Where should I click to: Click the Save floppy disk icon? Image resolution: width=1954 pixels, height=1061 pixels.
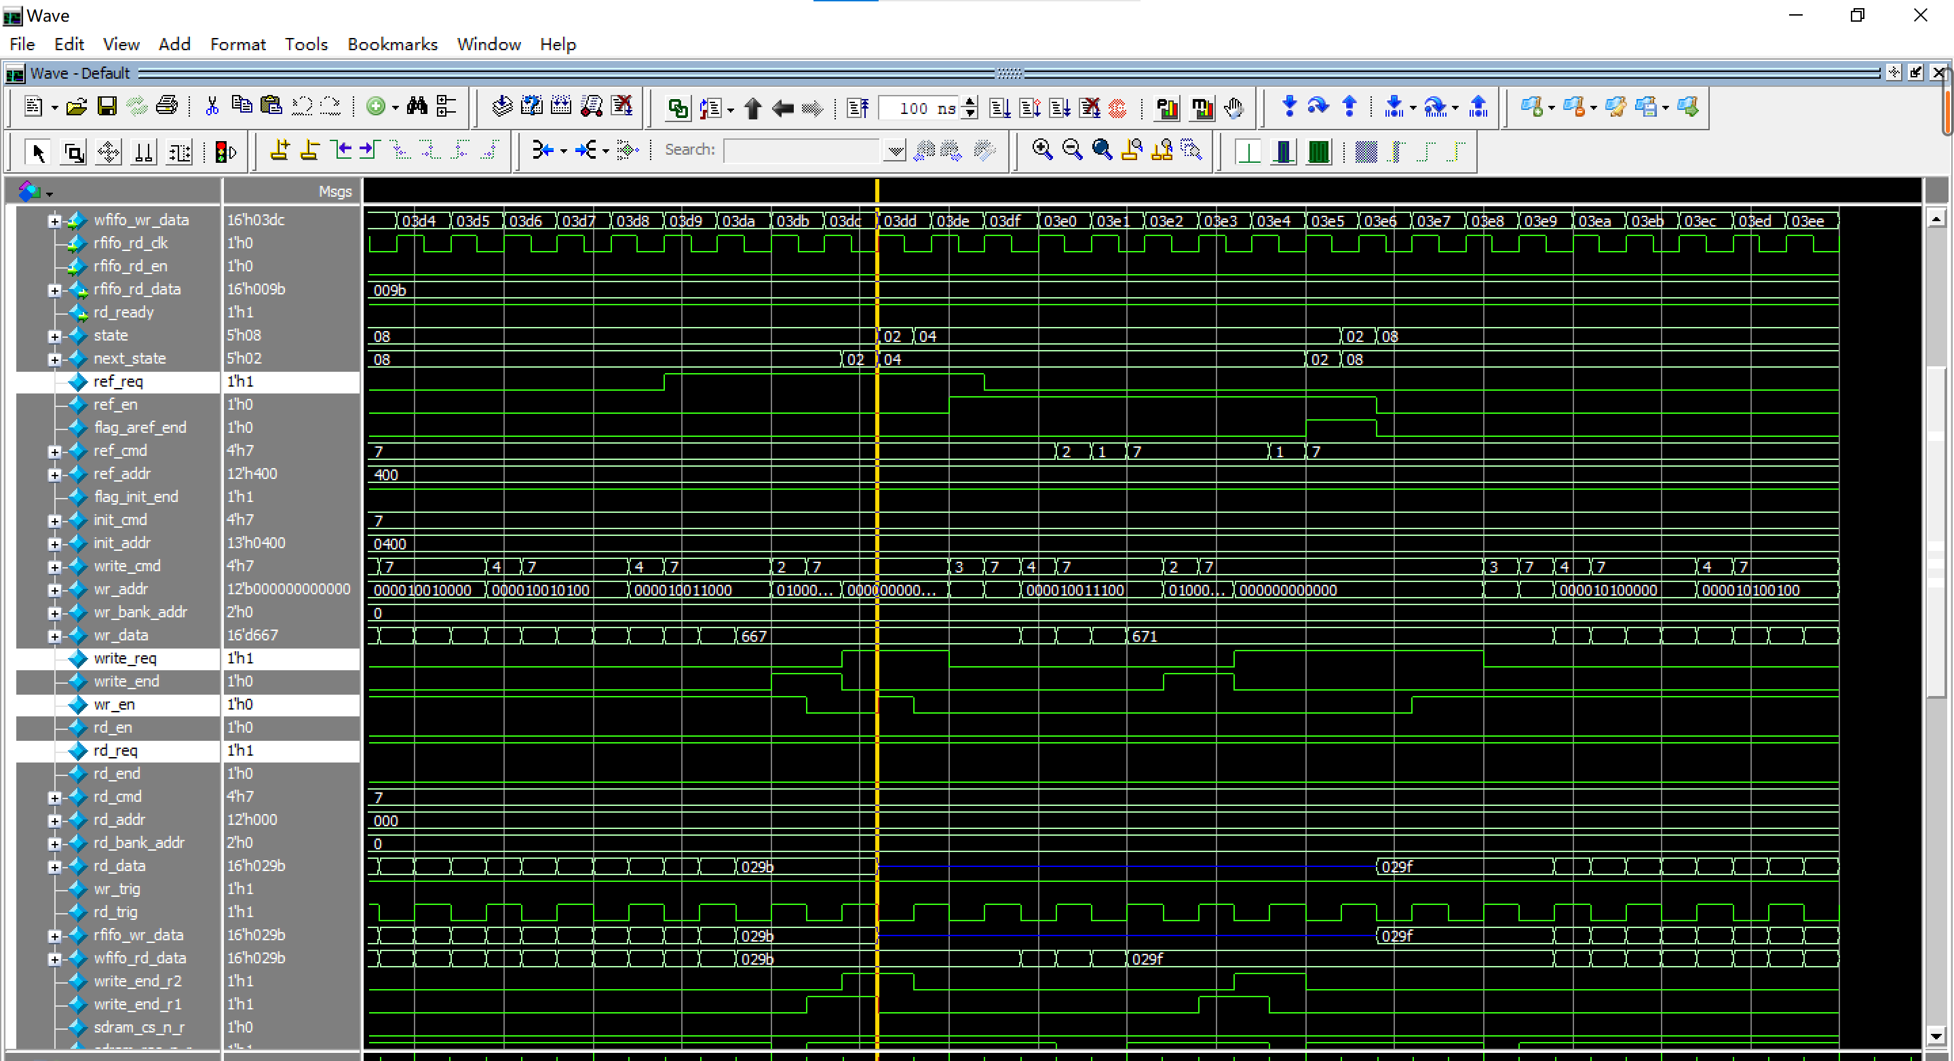point(107,107)
